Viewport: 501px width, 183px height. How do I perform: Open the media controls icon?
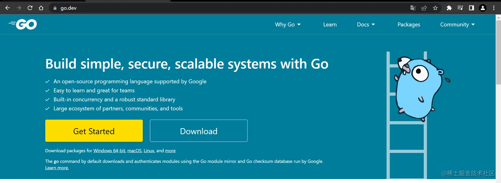coord(460,8)
